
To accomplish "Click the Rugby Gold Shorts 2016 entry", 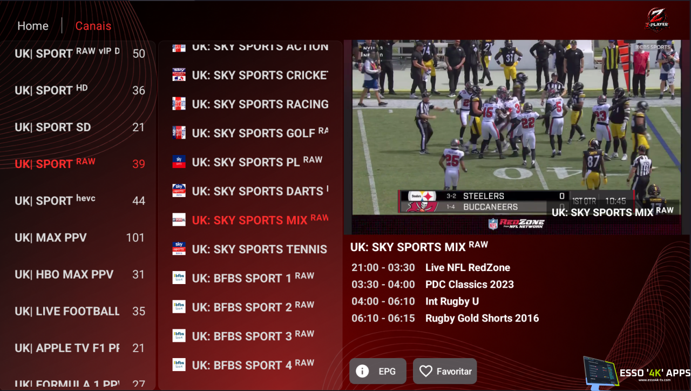I will 482,318.
